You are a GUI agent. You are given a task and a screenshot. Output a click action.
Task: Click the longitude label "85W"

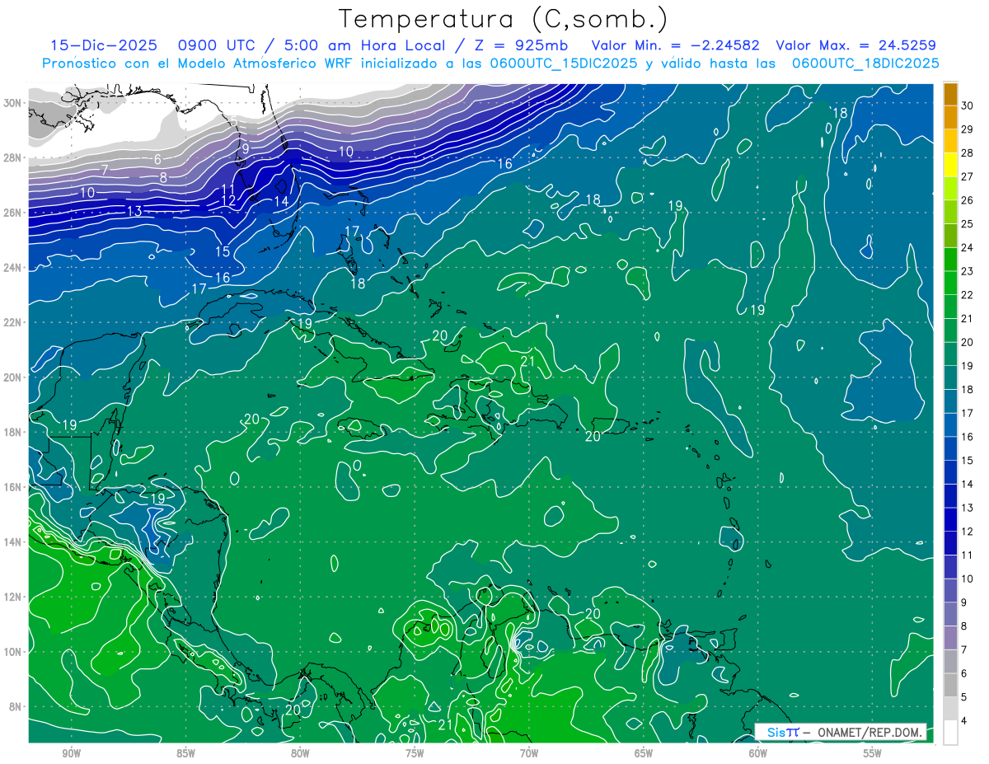pyautogui.click(x=185, y=753)
